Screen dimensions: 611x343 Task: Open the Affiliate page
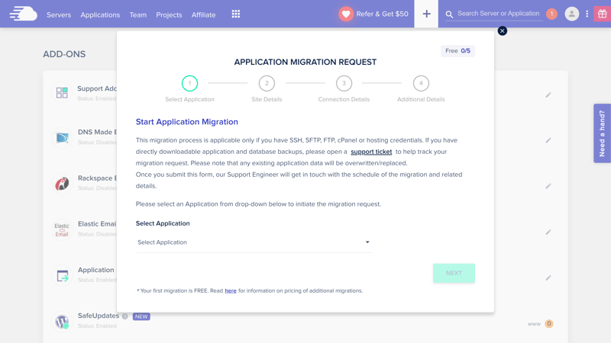pos(203,14)
